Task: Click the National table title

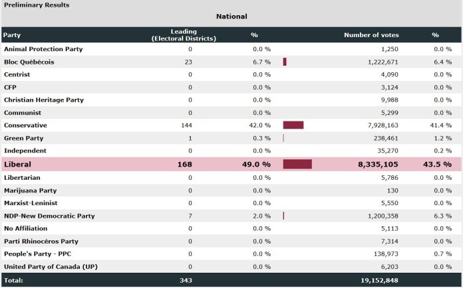Action: [231, 17]
